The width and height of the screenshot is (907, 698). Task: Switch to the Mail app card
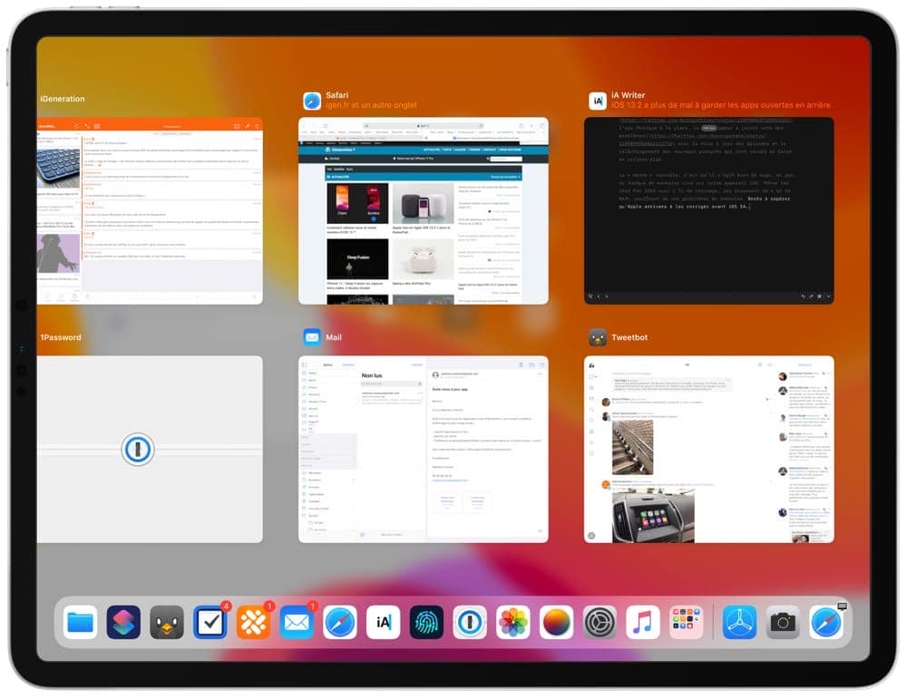click(x=423, y=449)
